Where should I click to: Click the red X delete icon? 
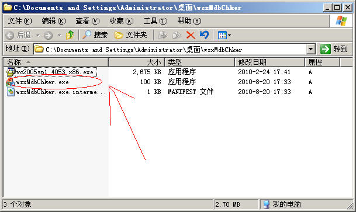click(x=191, y=35)
